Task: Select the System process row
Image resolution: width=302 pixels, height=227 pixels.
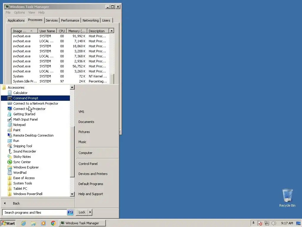Action: [60, 77]
